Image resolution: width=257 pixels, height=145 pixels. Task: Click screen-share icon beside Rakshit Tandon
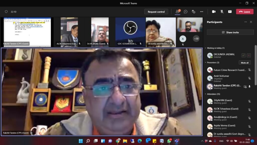point(245,87)
